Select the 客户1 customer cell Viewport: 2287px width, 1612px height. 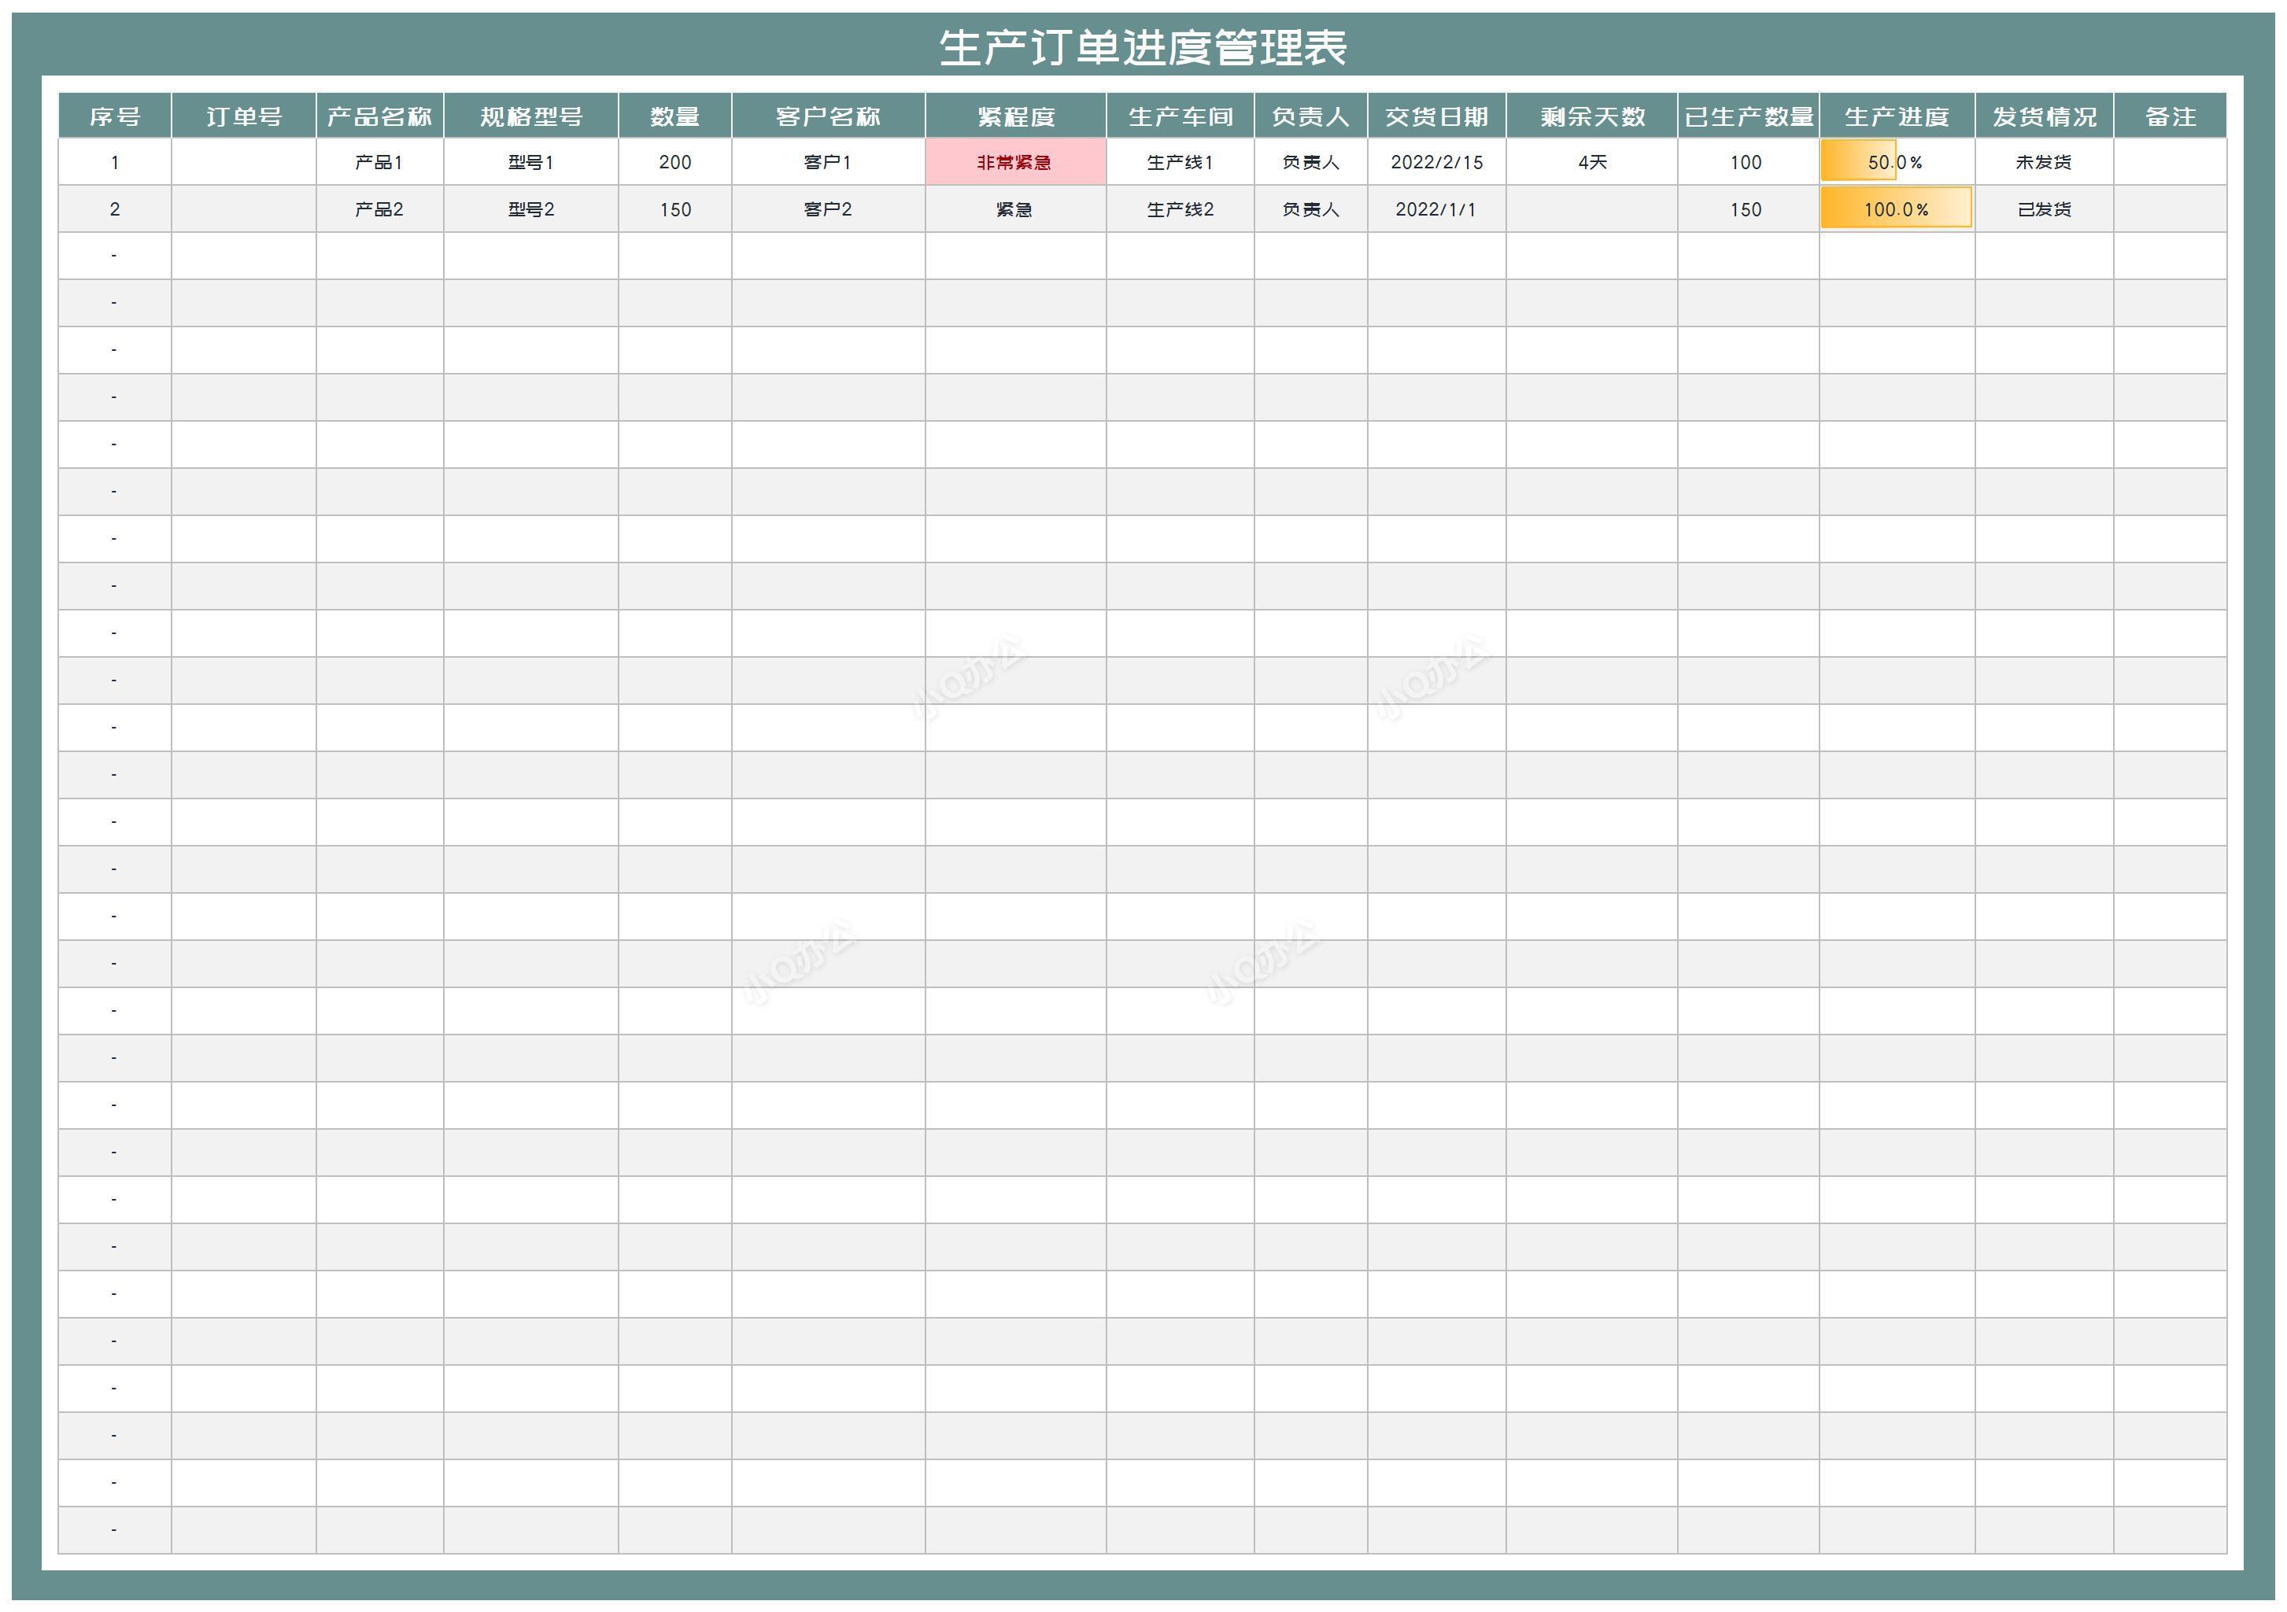tap(828, 162)
